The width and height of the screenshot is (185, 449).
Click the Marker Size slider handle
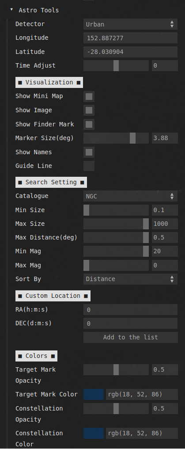coord(132,138)
